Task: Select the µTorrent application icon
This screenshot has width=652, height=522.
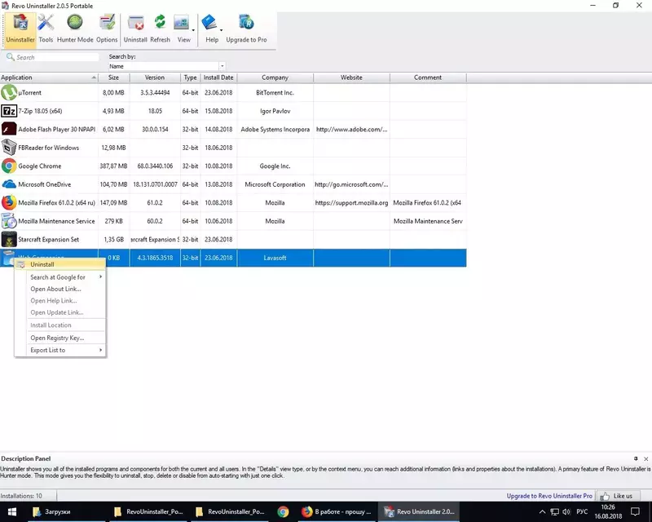Action: tap(9, 92)
